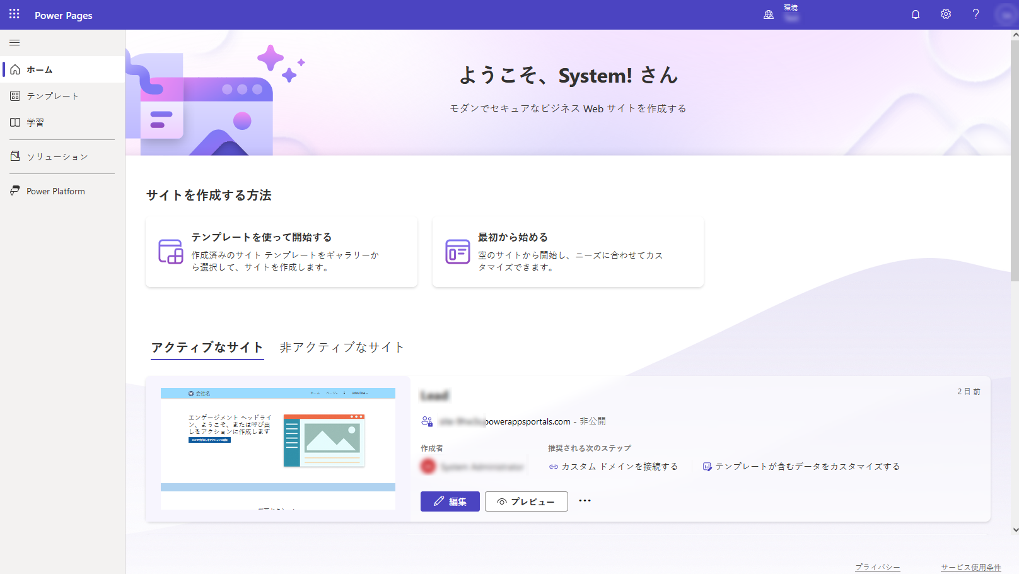Go to ホーム in the sidebar
The height and width of the screenshot is (574, 1019).
point(62,69)
